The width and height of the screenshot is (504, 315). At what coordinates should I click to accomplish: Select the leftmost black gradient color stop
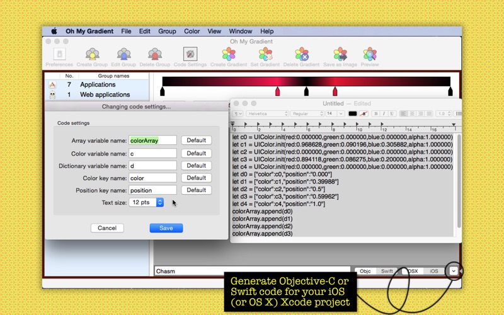163,91
